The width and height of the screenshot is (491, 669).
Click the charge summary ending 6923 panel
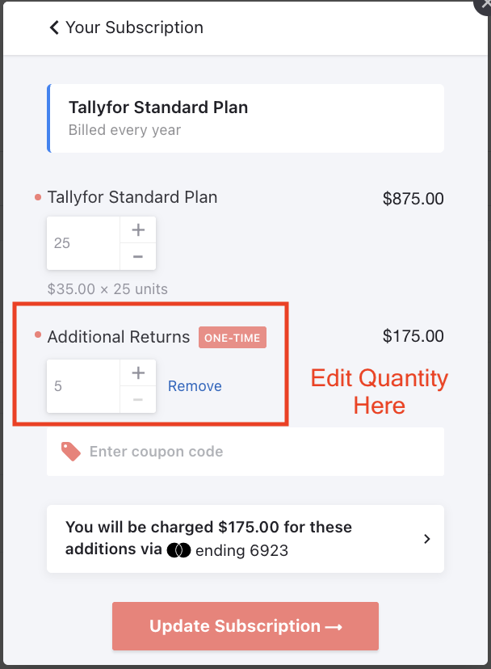(x=245, y=539)
